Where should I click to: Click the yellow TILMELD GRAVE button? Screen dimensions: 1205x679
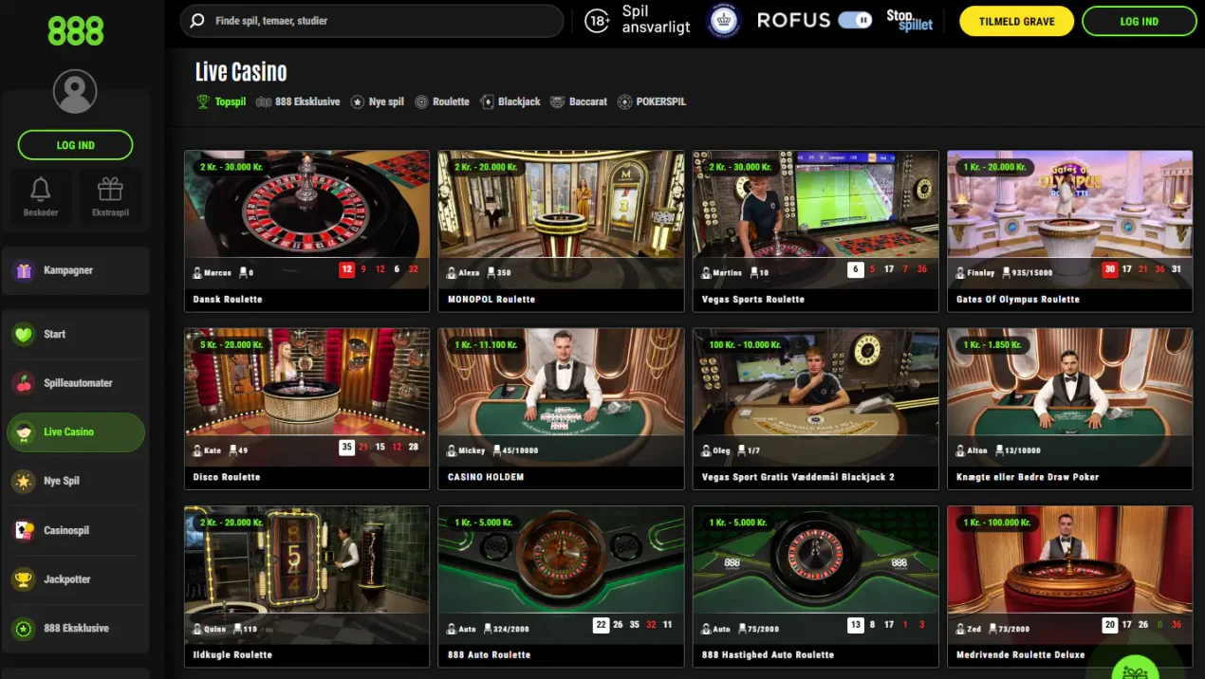point(1016,21)
